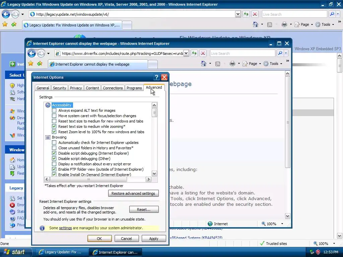Check Reset text size for new windows and tabs

[x=54, y=121]
